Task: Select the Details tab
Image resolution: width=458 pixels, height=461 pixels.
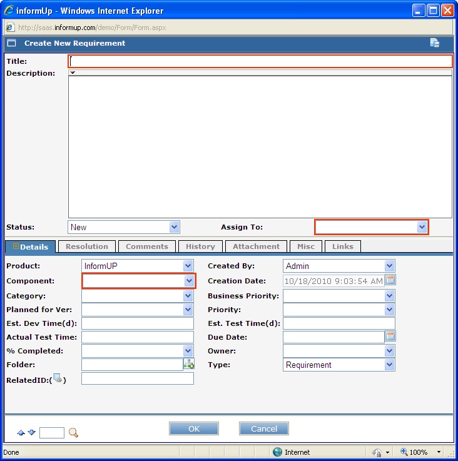Action: [30, 246]
